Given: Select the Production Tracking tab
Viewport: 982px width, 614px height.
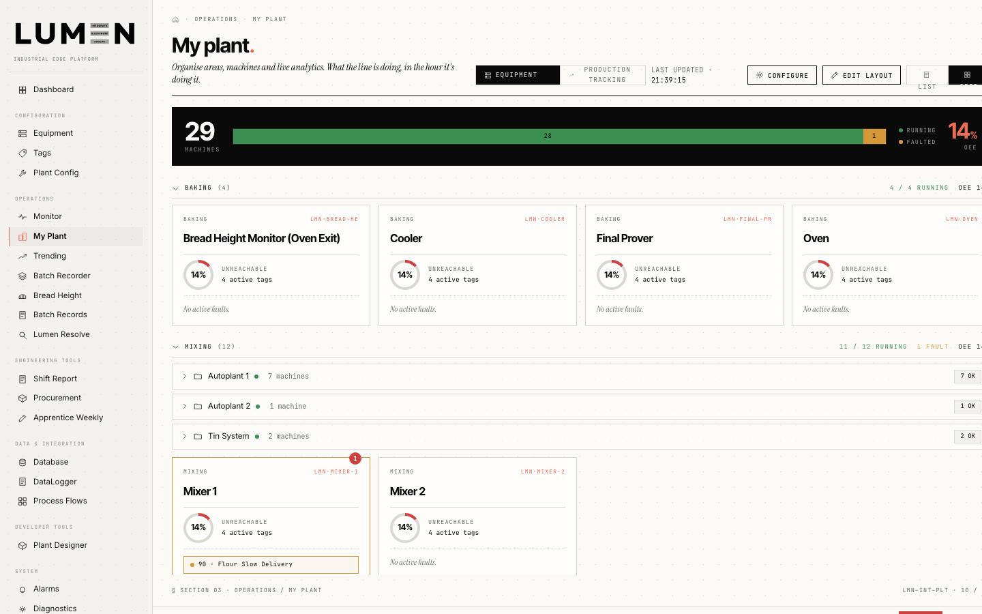Looking at the screenshot, I should [x=603, y=75].
